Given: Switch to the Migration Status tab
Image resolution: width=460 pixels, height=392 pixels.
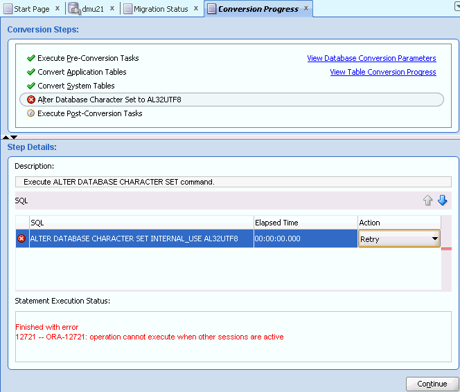Looking at the screenshot, I should tap(161, 9).
